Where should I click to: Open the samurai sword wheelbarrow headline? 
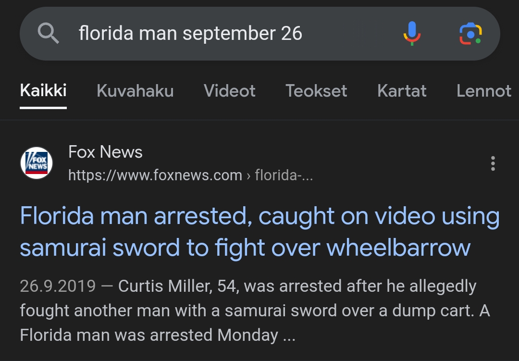point(259,232)
